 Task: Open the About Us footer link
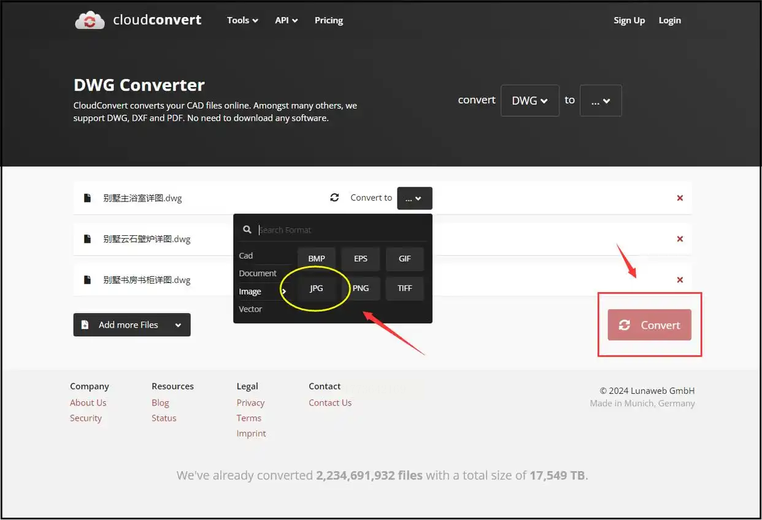[x=88, y=402]
